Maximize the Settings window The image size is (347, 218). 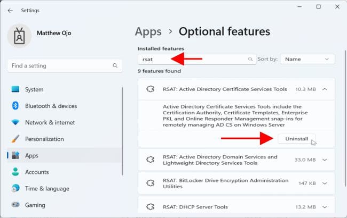[x=318, y=6]
